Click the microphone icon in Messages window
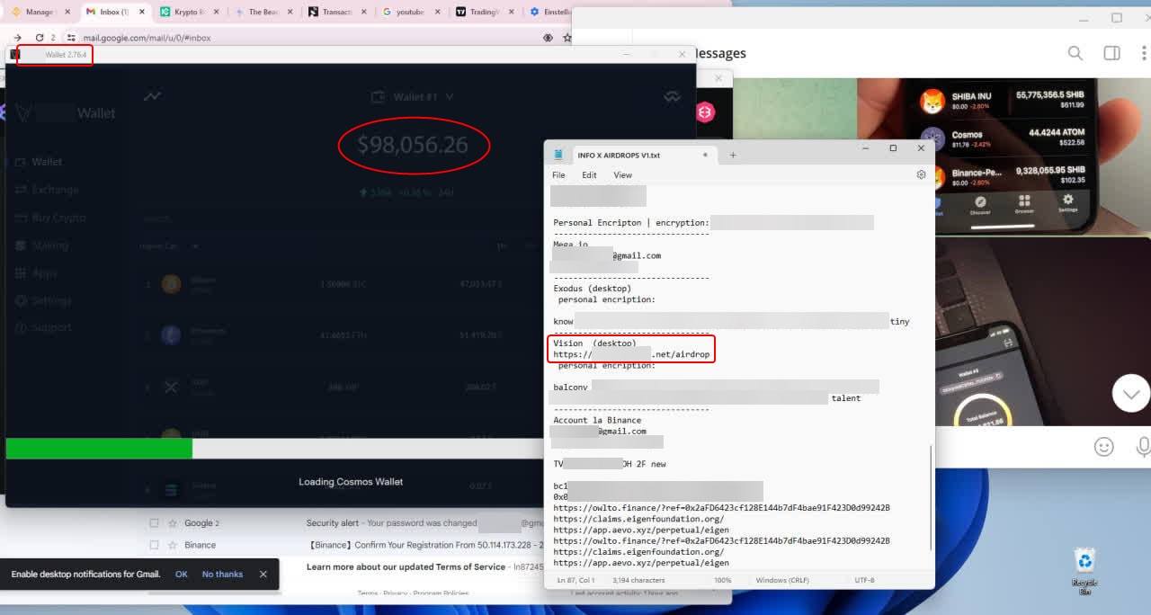 pyautogui.click(x=1144, y=447)
